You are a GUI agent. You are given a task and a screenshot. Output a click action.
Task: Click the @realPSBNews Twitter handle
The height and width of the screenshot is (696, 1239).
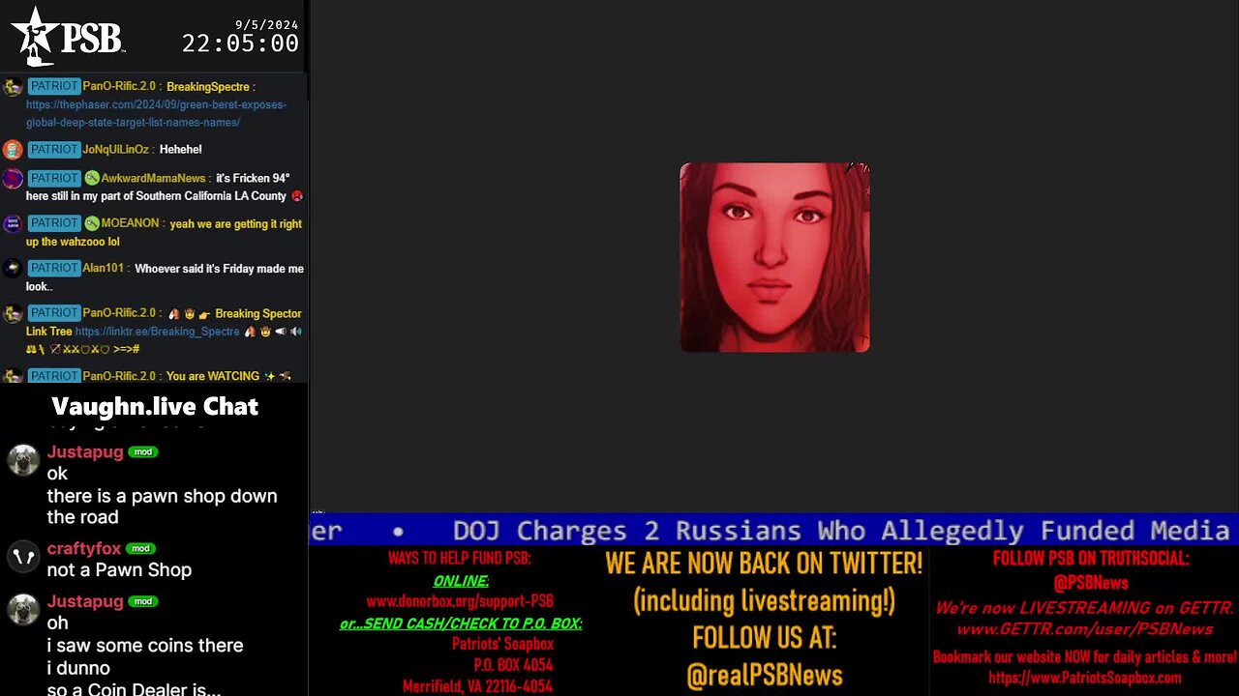(x=764, y=675)
